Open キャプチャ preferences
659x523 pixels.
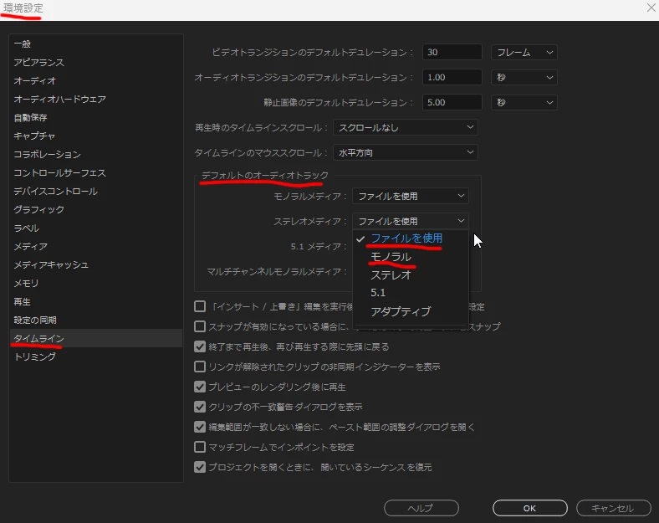[x=34, y=136]
